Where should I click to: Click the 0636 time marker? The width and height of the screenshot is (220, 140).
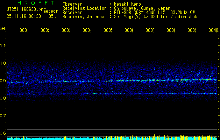[x=129, y=30]
